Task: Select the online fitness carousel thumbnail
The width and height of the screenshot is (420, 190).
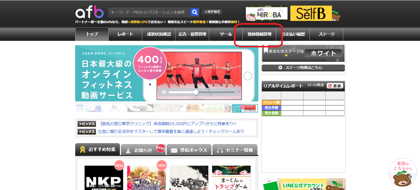Action: tap(245, 108)
